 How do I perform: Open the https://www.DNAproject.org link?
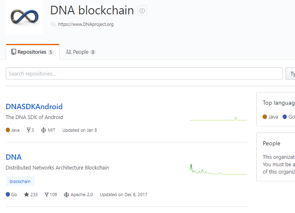86,24
